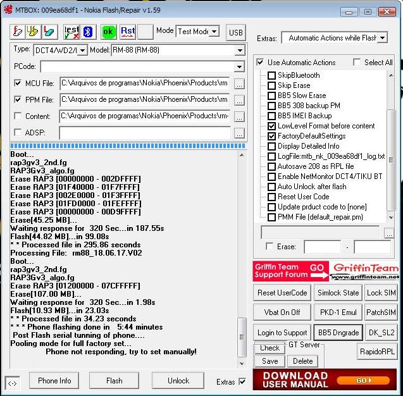Toggle the PPM File checkbox

coord(18,99)
